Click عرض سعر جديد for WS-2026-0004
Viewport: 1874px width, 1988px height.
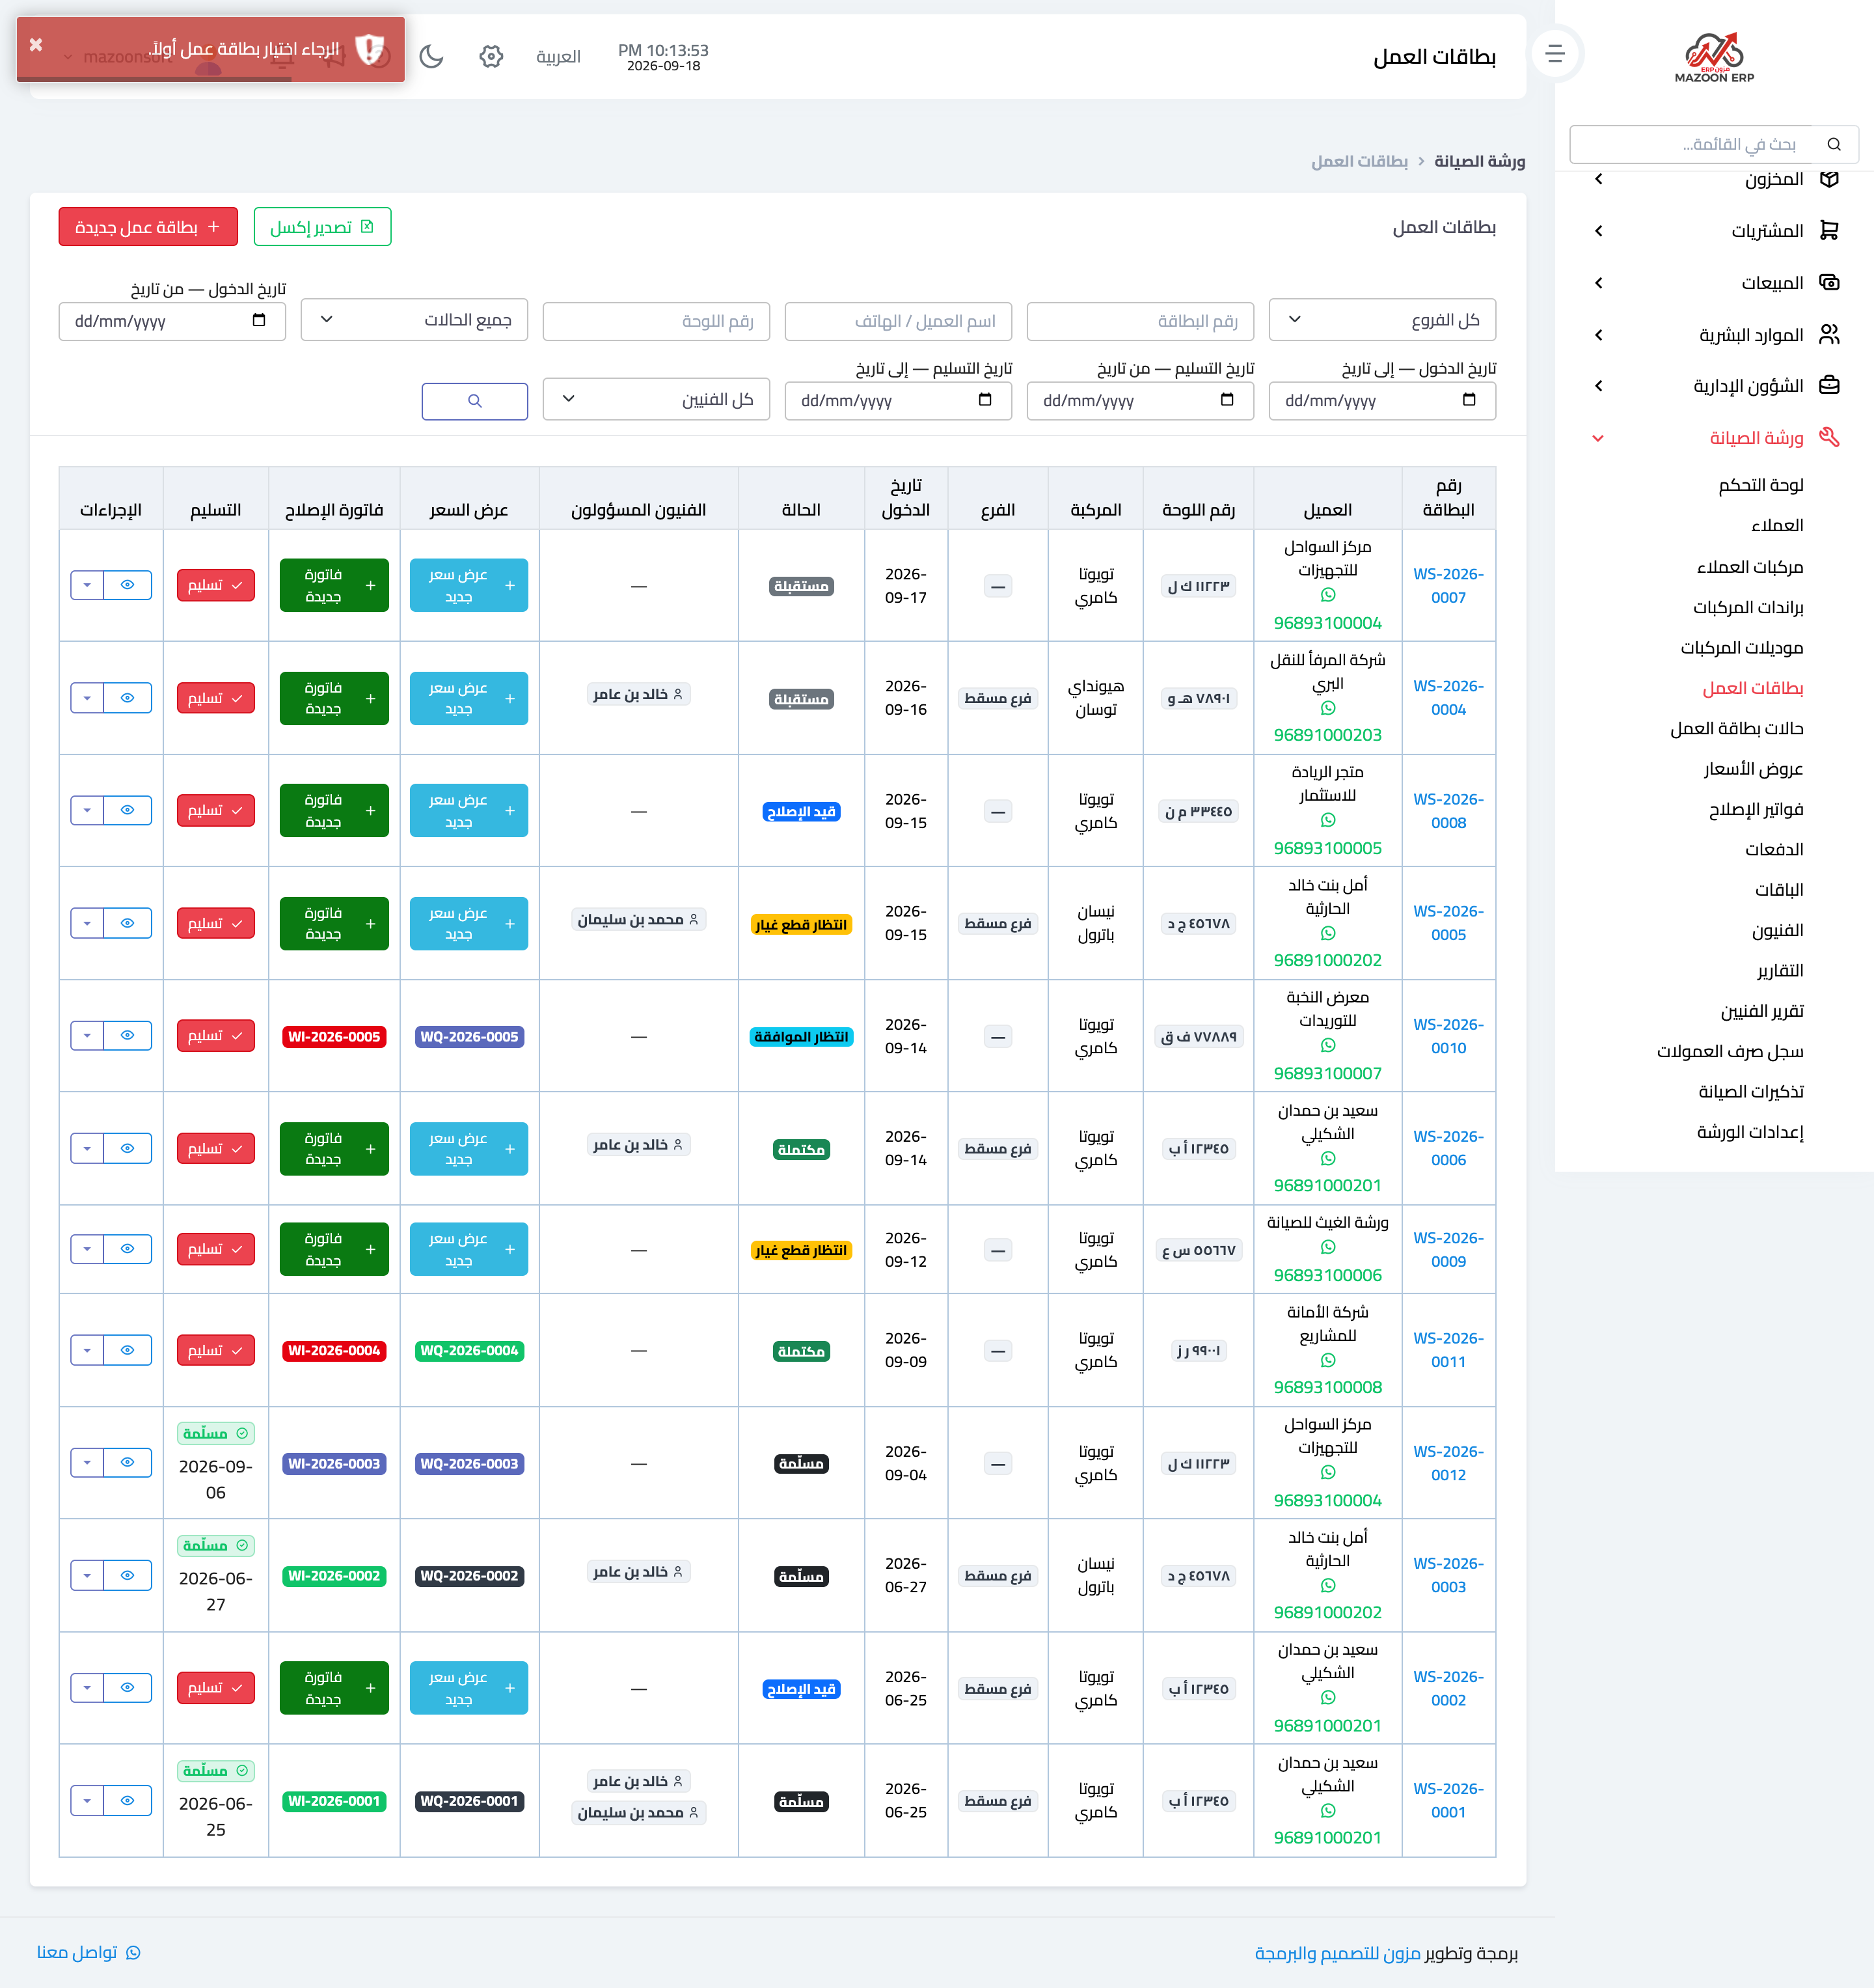(468, 698)
